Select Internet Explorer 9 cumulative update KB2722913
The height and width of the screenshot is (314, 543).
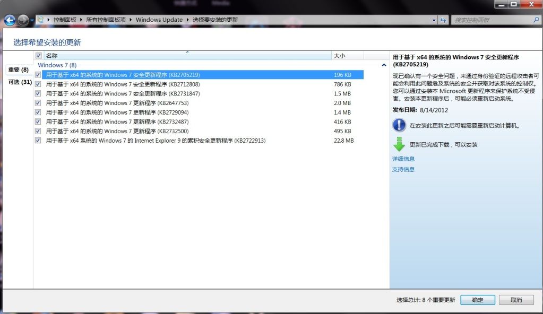203,140
